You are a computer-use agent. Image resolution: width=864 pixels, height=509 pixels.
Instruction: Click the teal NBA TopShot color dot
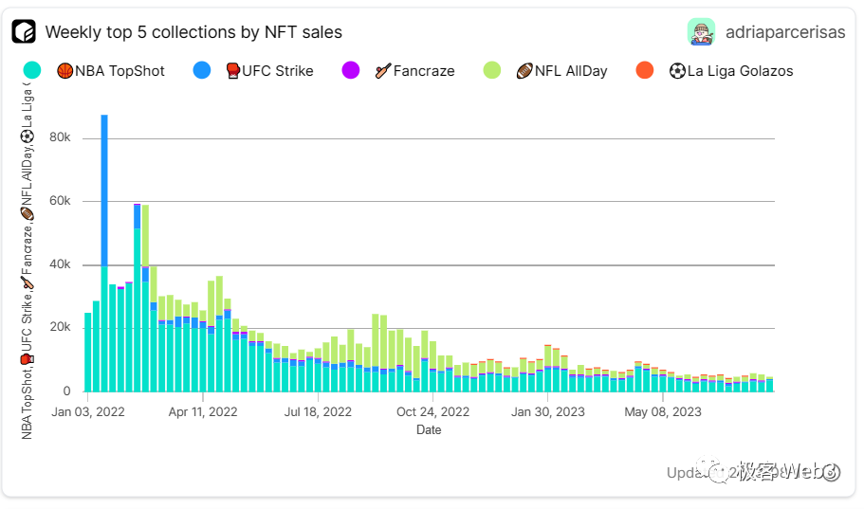click(32, 70)
